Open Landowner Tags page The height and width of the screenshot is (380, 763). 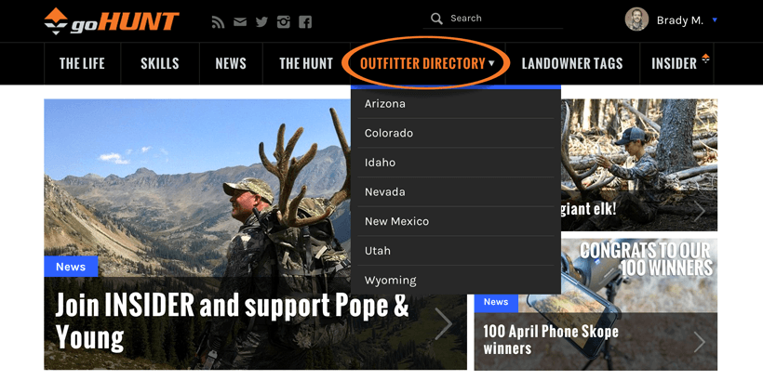click(571, 63)
